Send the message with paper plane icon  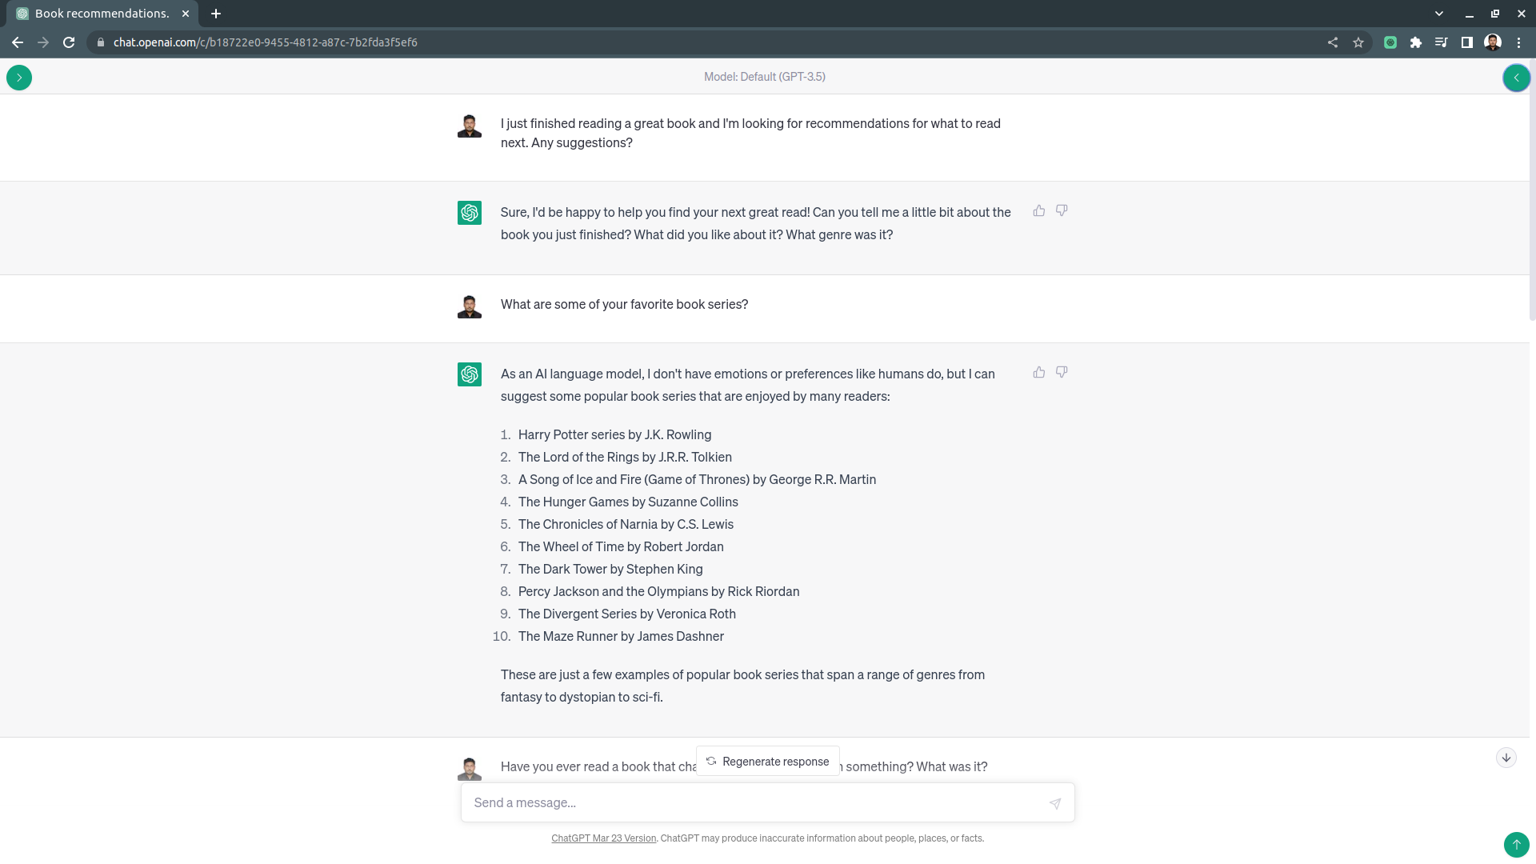(x=1055, y=803)
